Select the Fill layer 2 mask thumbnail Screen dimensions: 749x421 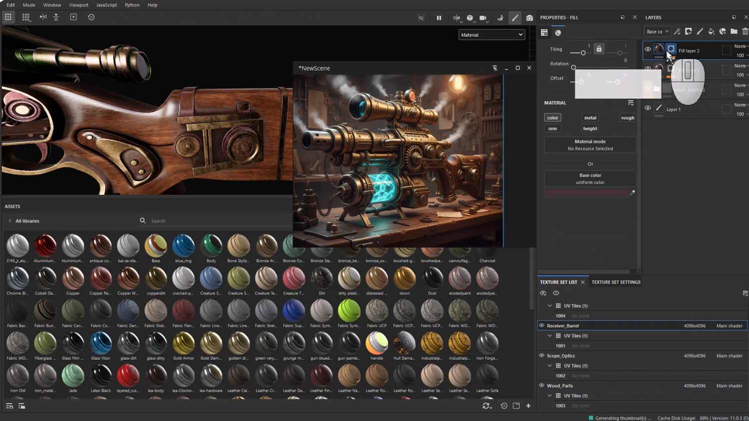(671, 49)
